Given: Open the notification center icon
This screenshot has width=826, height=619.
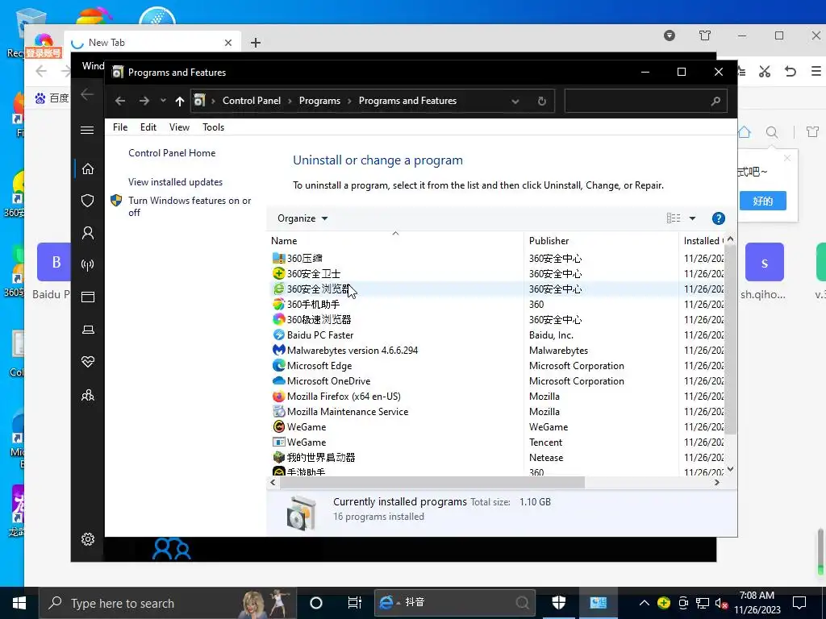Looking at the screenshot, I should click(x=799, y=603).
